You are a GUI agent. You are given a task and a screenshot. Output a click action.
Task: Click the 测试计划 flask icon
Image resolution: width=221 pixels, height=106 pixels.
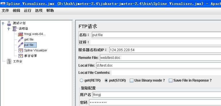click(9, 23)
